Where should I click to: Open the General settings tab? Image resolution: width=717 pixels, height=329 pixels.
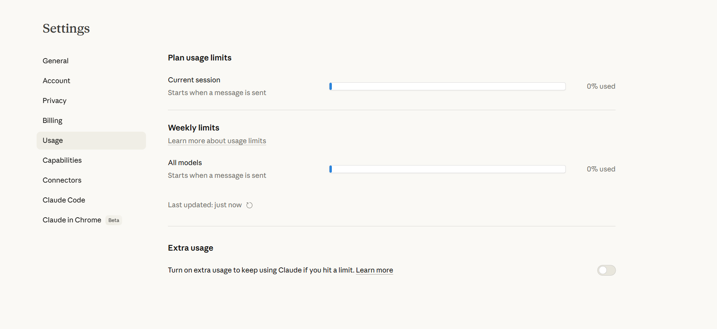(x=91, y=61)
